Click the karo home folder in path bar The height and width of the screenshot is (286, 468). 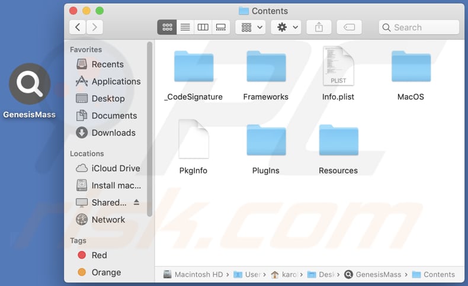[x=284, y=274]
